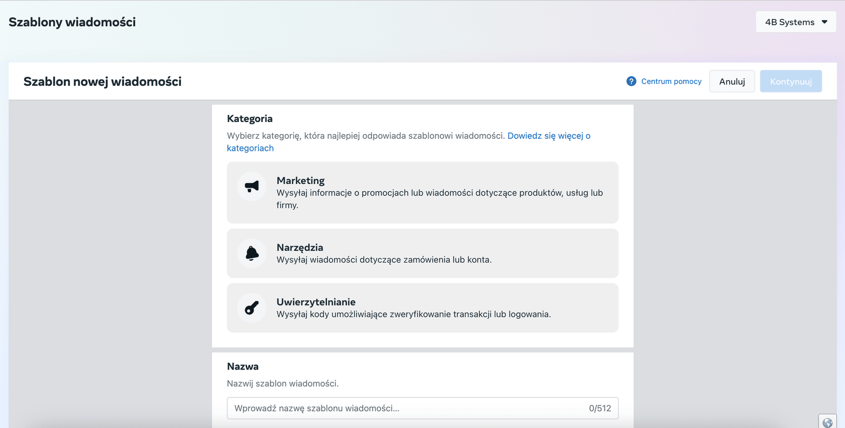The image size is (845, 428).
Task: Focus the template name input field
Action: tap(422, 408)
